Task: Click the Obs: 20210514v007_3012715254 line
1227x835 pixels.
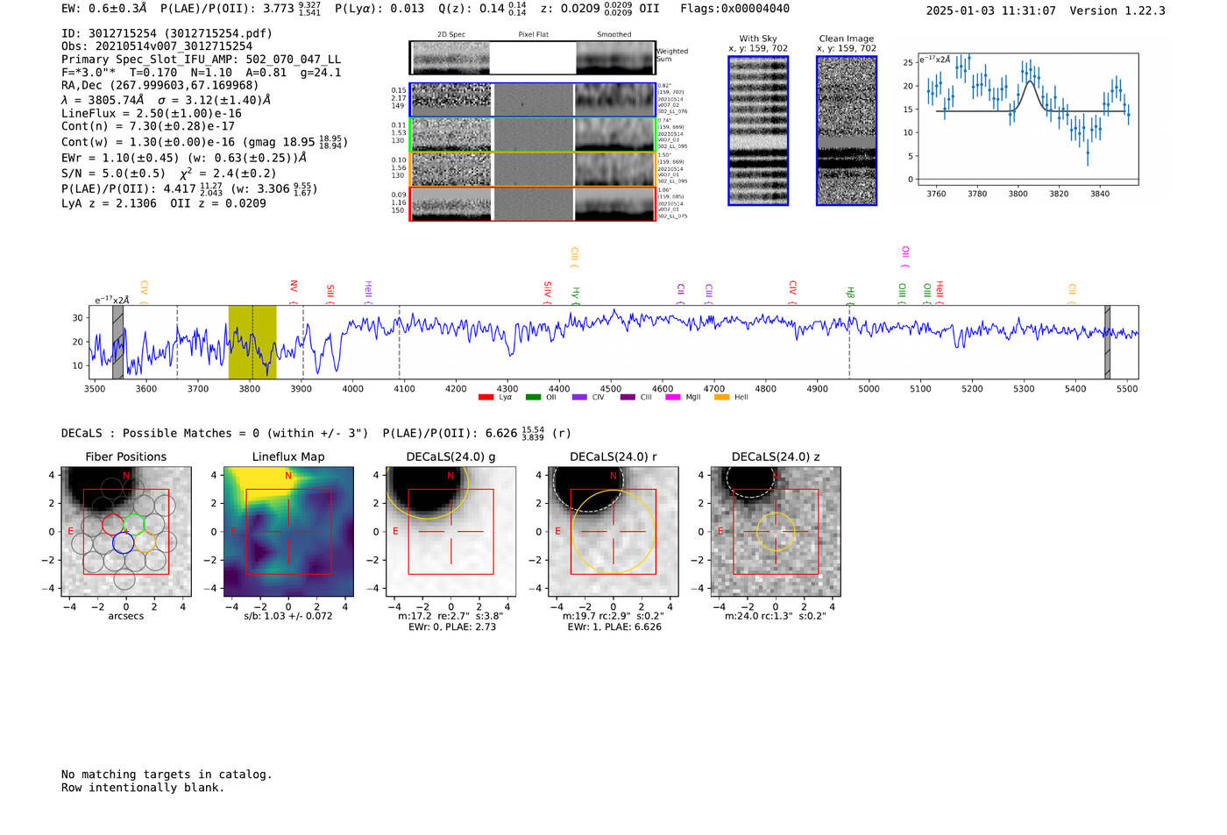Action: click(157, 46)
